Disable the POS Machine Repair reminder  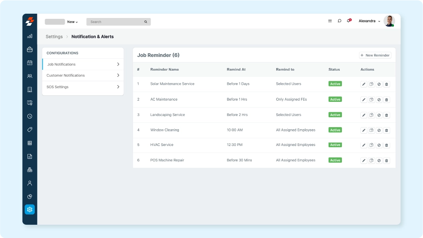click(x=379, y=161)
